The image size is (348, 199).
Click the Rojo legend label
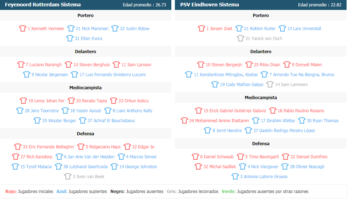coord(11,192)
